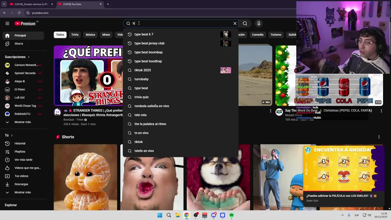Open the Windows Start button

[160, 215]
